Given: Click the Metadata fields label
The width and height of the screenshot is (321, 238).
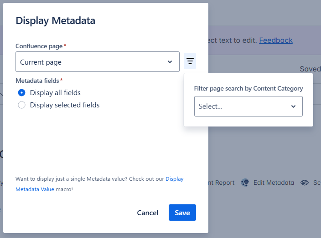Looking at the screenshot, I should coord(37,81).
